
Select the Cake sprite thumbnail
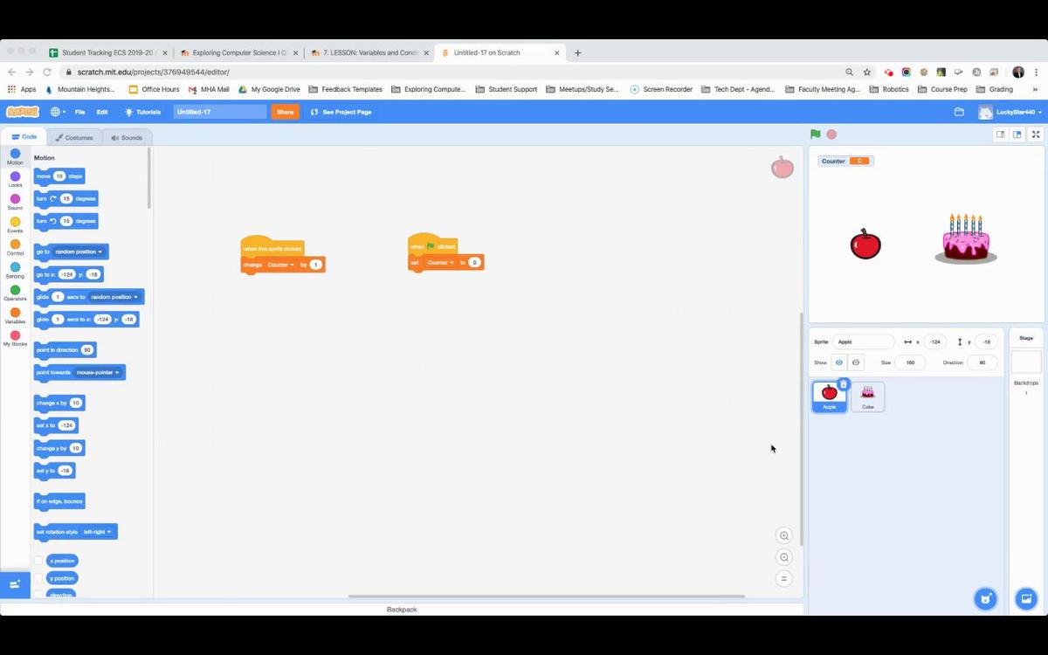(x=867, y=396)
